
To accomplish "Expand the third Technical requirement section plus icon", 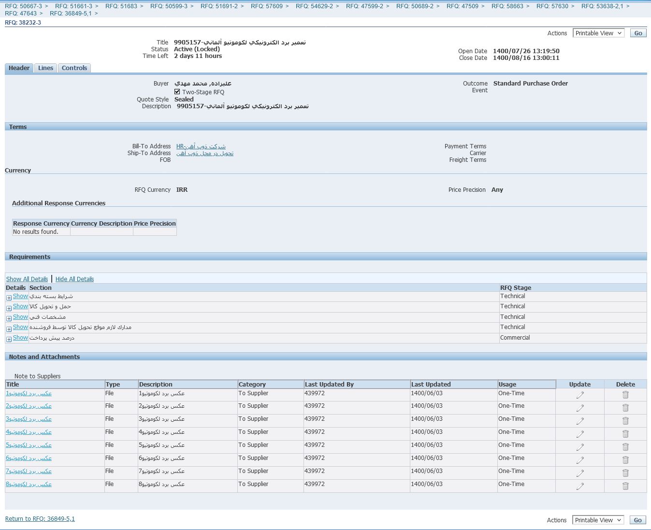I will click(9, 319).
